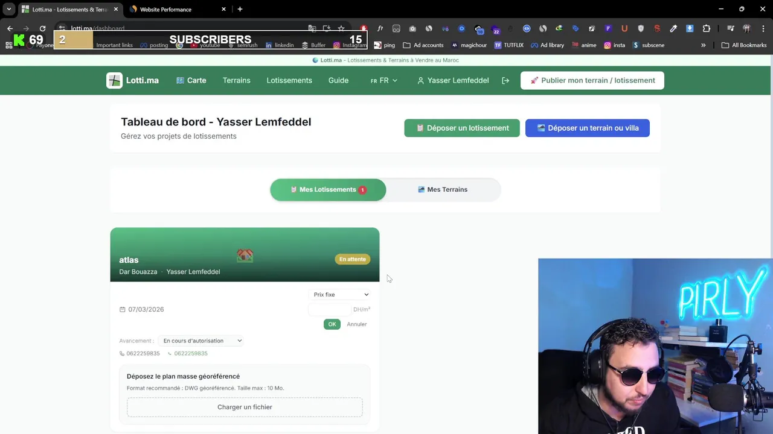Expand the FR language selector
773x434 pixels.
click(384, 80)
